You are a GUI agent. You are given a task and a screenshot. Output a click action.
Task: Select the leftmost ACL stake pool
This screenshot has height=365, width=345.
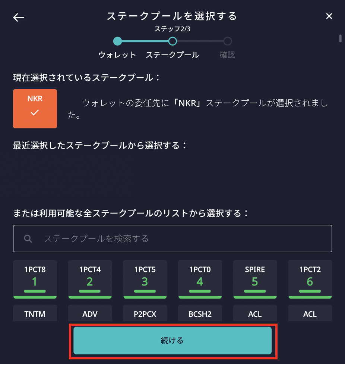[x=255, y=313]
